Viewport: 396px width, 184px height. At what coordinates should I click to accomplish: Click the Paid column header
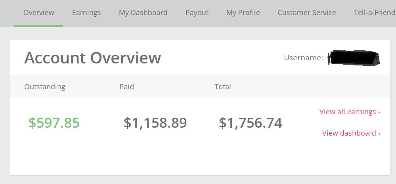pyautogui.click(x=126, y=87)
